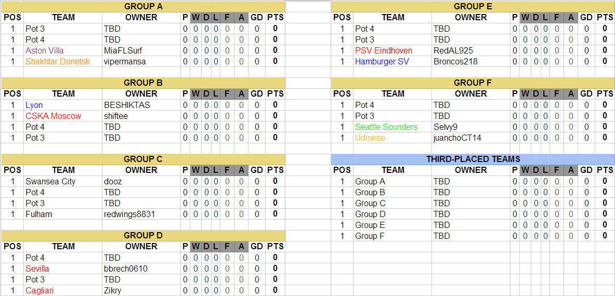Screen dimensions: 615x296
Task: Select the GROUP F header bar
Action: 473,83
